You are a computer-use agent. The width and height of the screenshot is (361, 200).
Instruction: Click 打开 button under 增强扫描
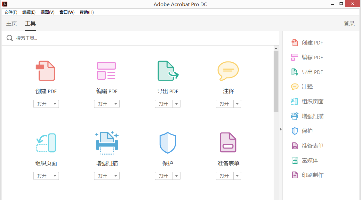pos(103,176)
